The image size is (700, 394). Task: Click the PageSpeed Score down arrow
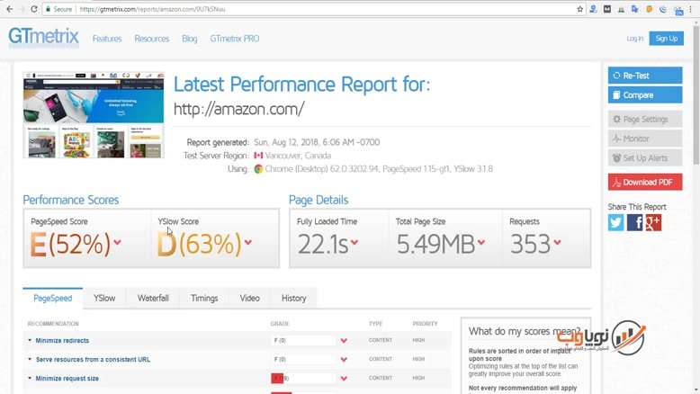pyautogui.click(x=117, y=242)
